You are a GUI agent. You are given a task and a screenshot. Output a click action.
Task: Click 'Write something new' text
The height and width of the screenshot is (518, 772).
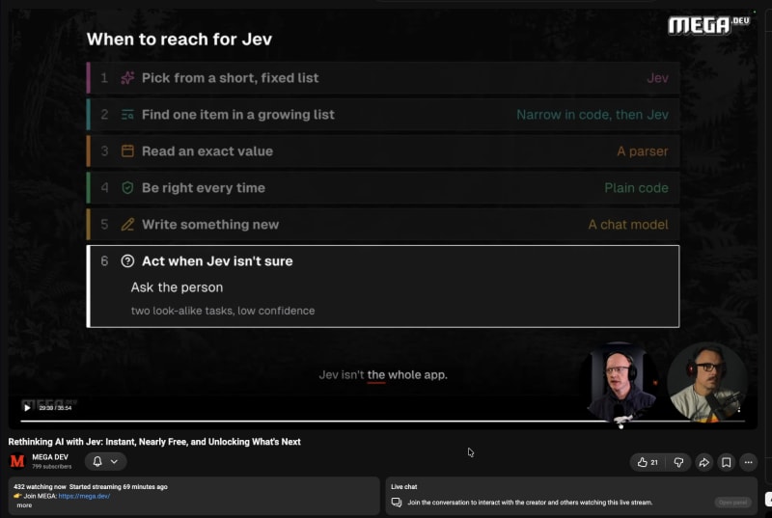[x=210, y=225]
